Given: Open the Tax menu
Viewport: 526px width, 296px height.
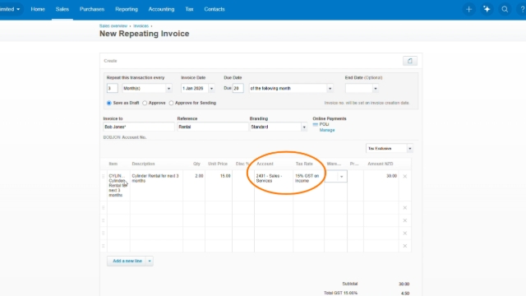Looking at the screenshot, I should pos(189,9).
